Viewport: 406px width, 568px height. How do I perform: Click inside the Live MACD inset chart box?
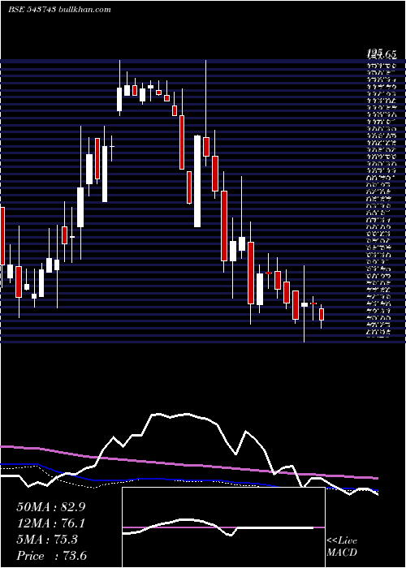pos(223,527)
